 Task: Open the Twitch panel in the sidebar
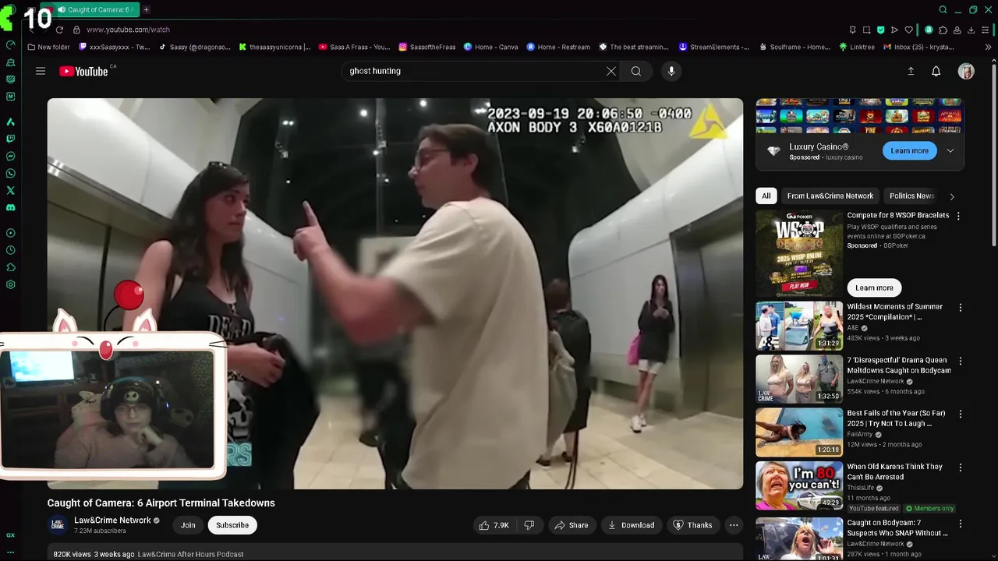pyautogui.click(x=11, y=139)
